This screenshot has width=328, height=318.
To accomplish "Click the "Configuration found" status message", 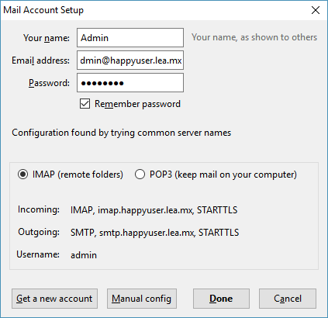I will (122, 133).
